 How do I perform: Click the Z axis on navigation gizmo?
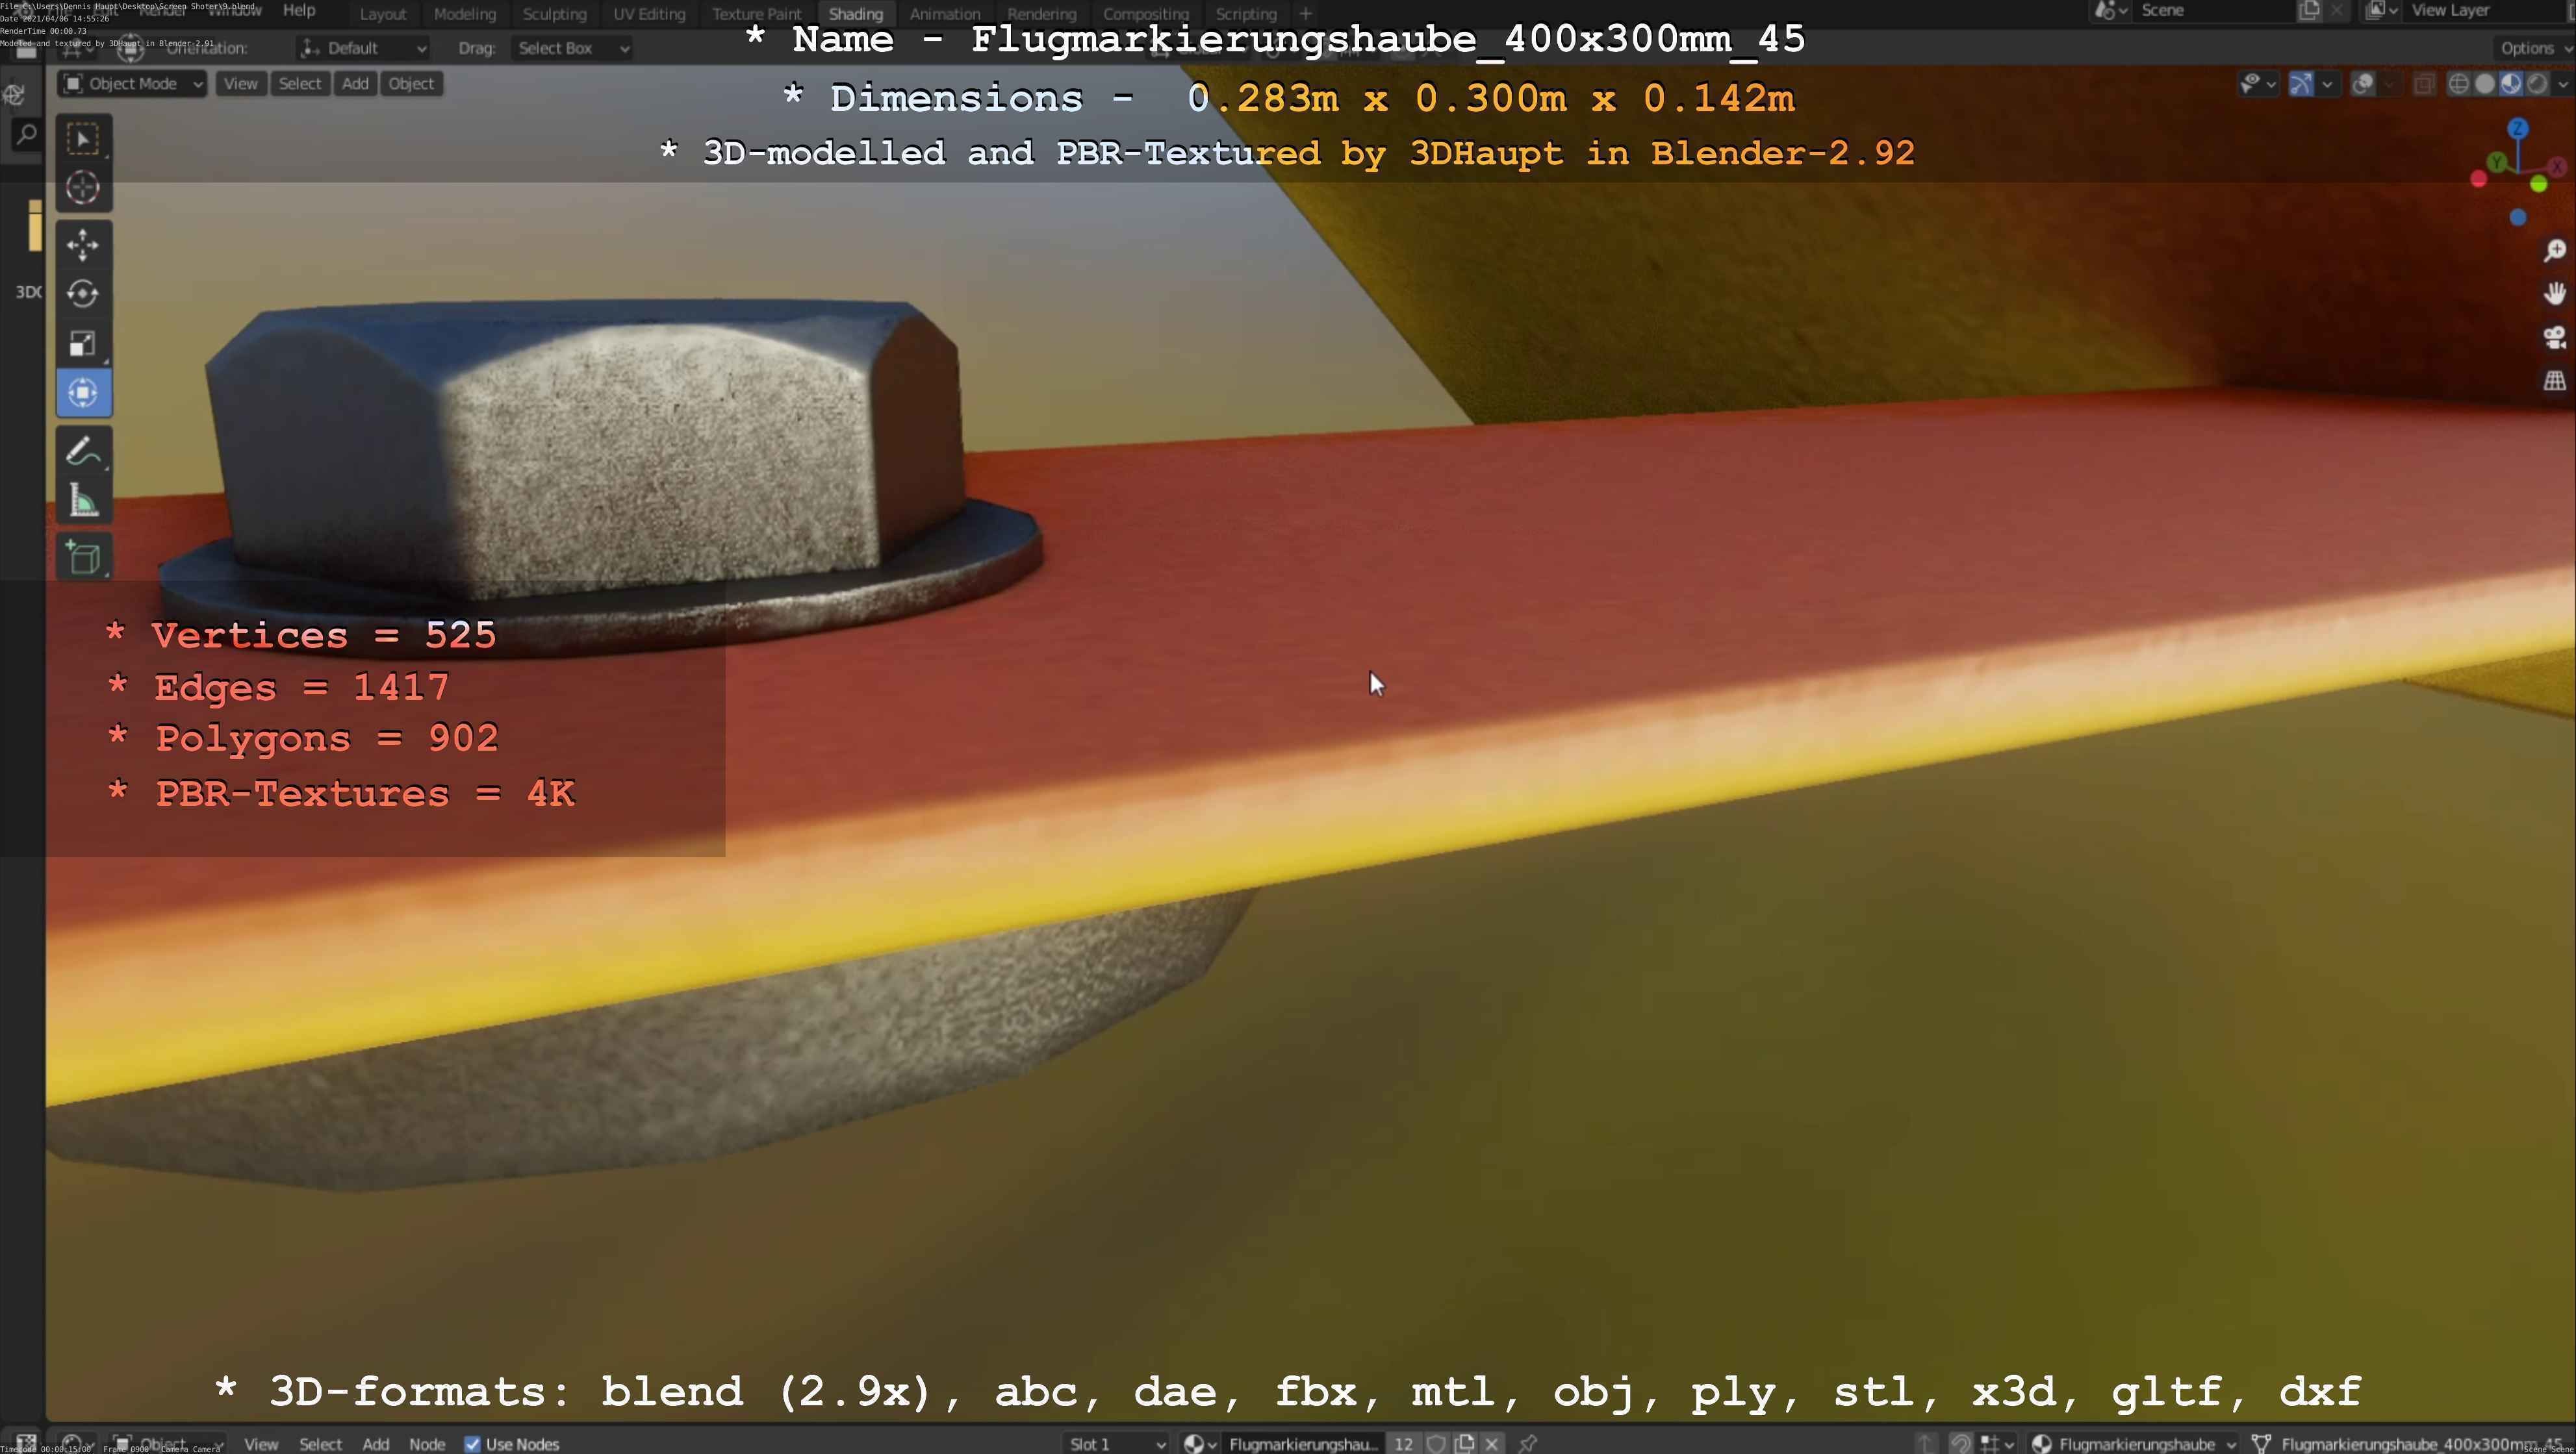pyautogui.click(x=2518, y=129)
